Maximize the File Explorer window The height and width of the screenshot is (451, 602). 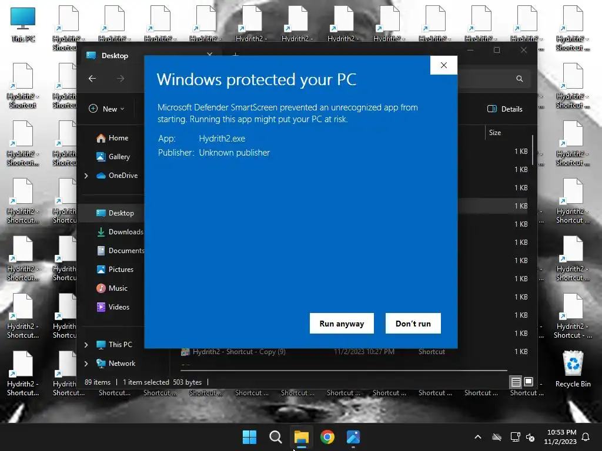point(497,50)
